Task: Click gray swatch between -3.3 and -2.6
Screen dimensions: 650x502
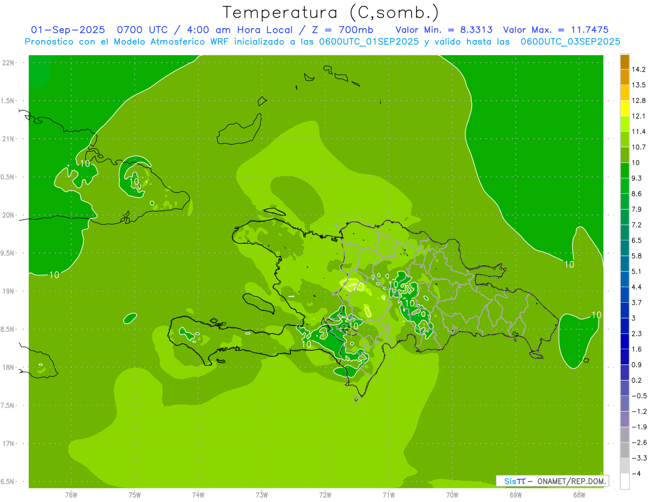Action: 625,450
